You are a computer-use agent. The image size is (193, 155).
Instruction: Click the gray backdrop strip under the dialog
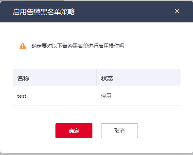click(97, 154)
